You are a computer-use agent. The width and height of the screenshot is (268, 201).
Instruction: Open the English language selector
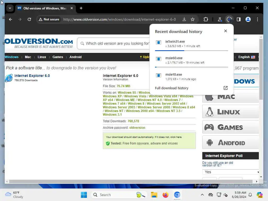tap(247, 57)
